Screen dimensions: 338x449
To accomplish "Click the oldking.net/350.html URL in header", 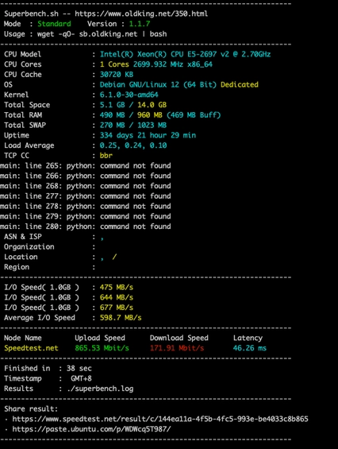I will point(141,14).
